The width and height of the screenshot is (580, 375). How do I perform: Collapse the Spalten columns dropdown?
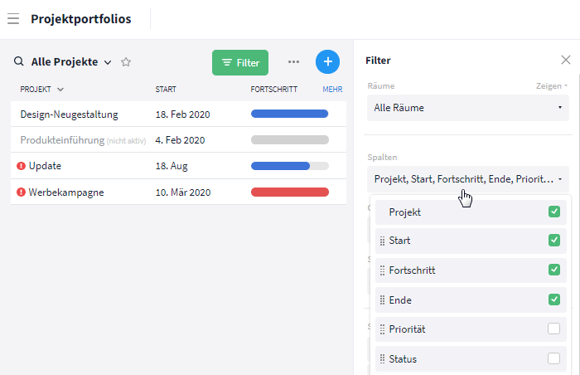(468, 179)
